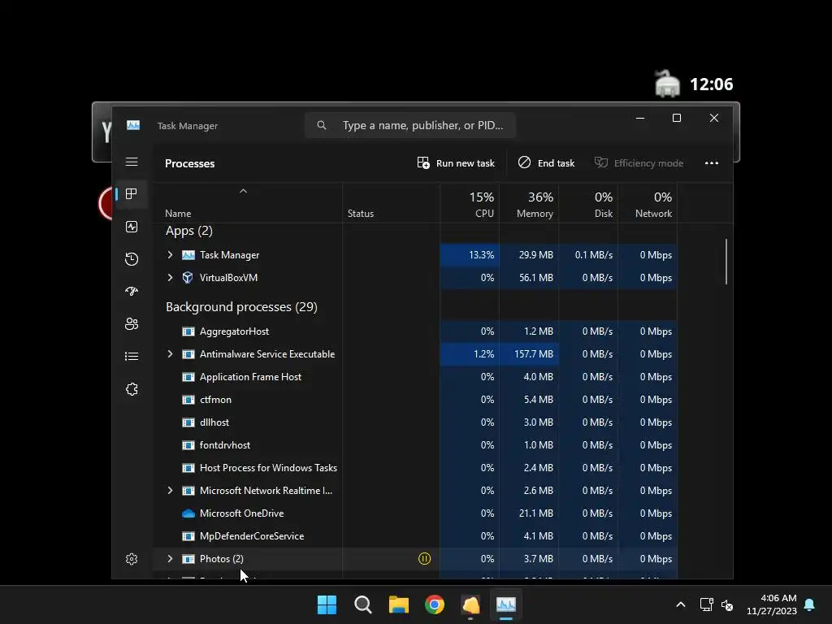Expand Microsoft Network Realtime row
Image resolution: width=832 pixels, height=624 pixels.
point(170,490)
